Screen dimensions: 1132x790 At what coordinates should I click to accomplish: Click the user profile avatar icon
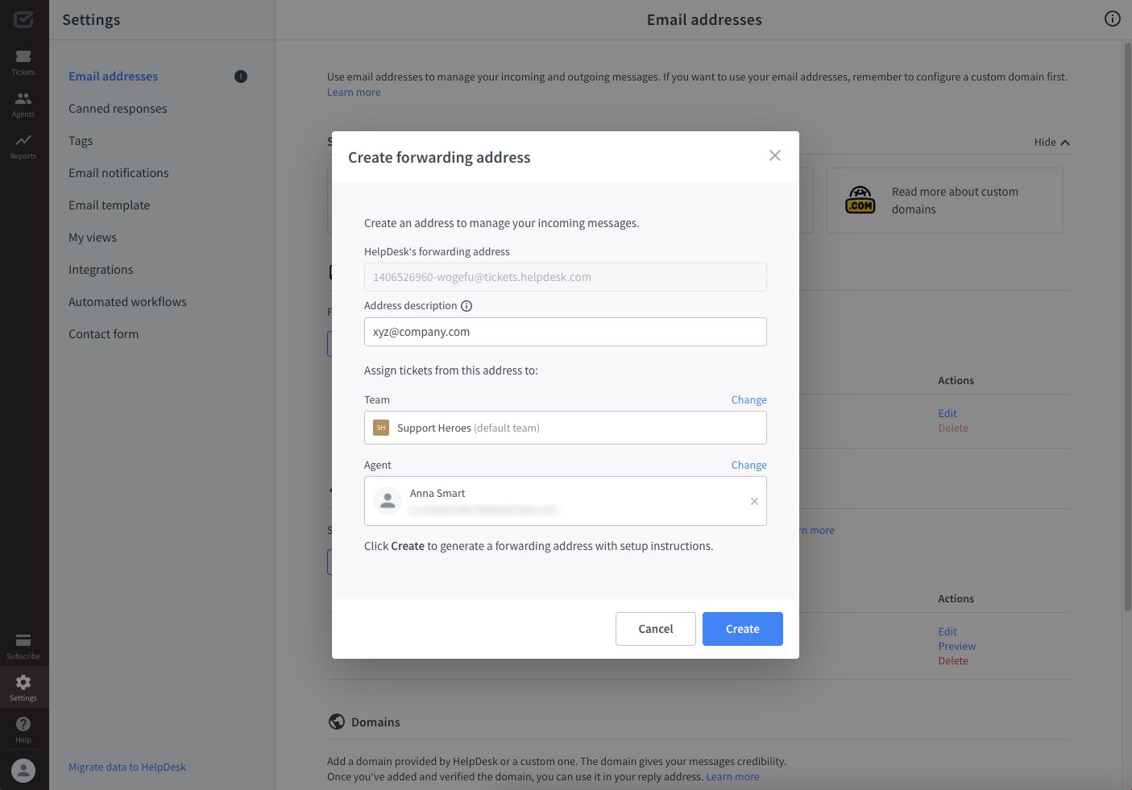(x=23, y=771)
